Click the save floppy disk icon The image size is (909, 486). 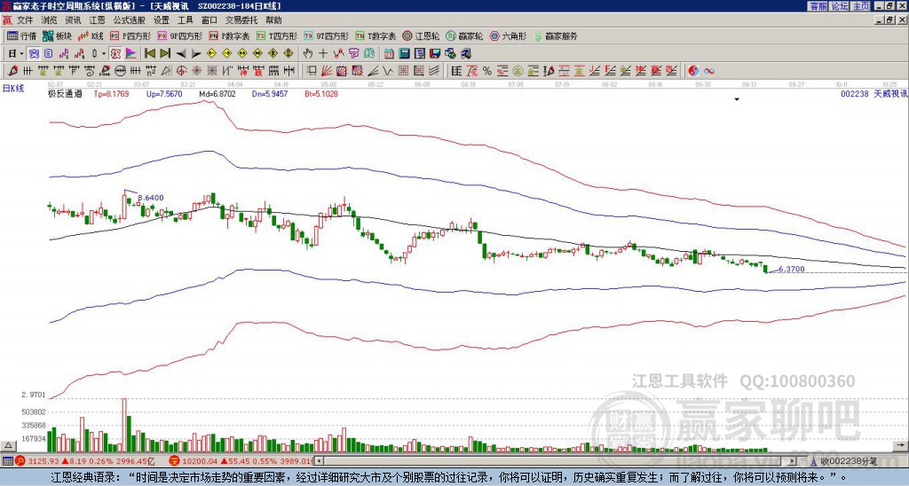[435, 54]
